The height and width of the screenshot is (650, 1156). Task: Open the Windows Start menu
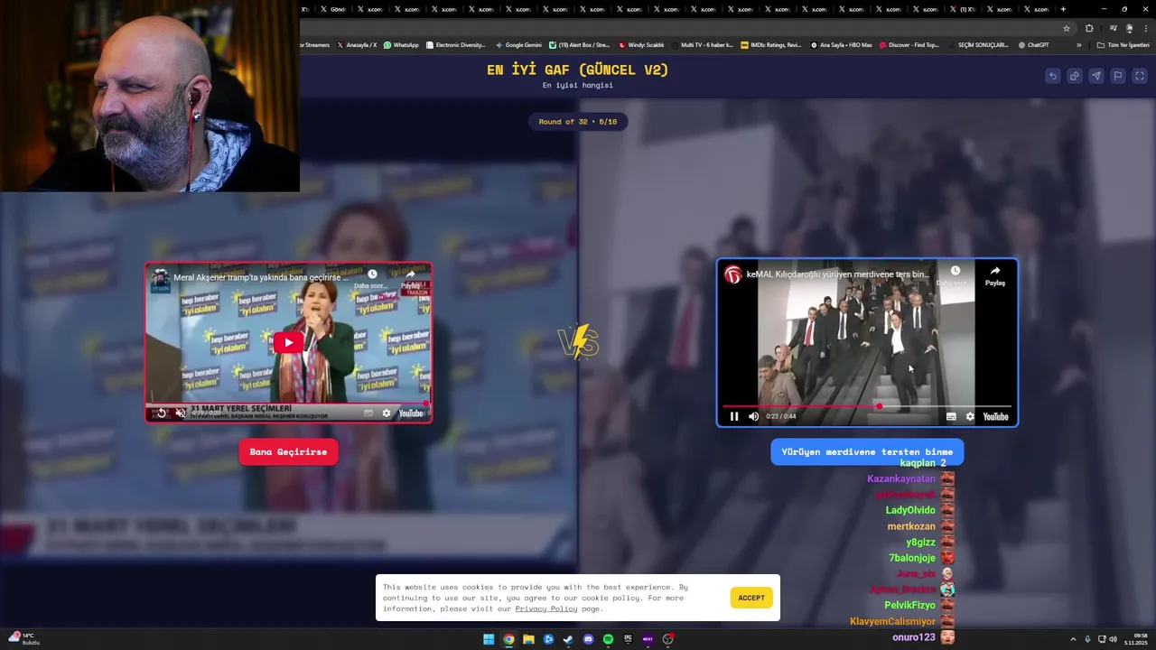(489, 639)
